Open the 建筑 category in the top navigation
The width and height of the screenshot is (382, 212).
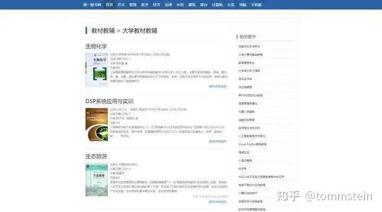point(192,5)
